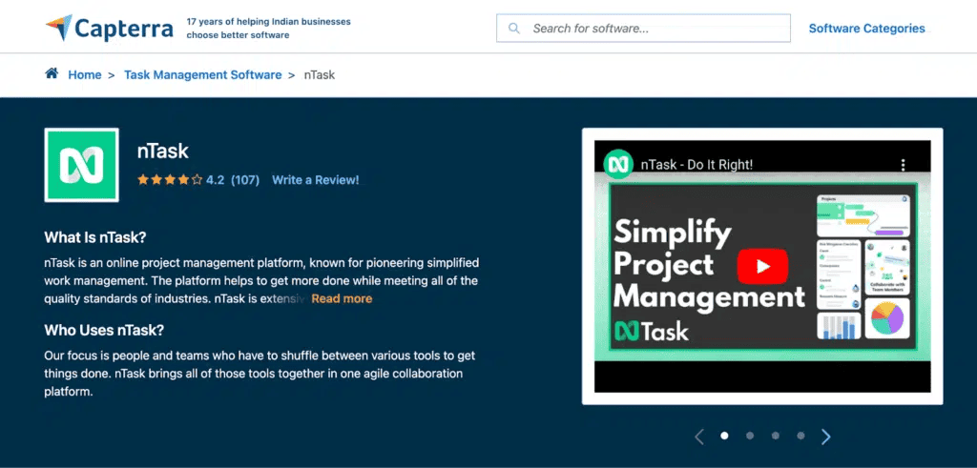Select the fourth carousel dot

click(800, 436)
